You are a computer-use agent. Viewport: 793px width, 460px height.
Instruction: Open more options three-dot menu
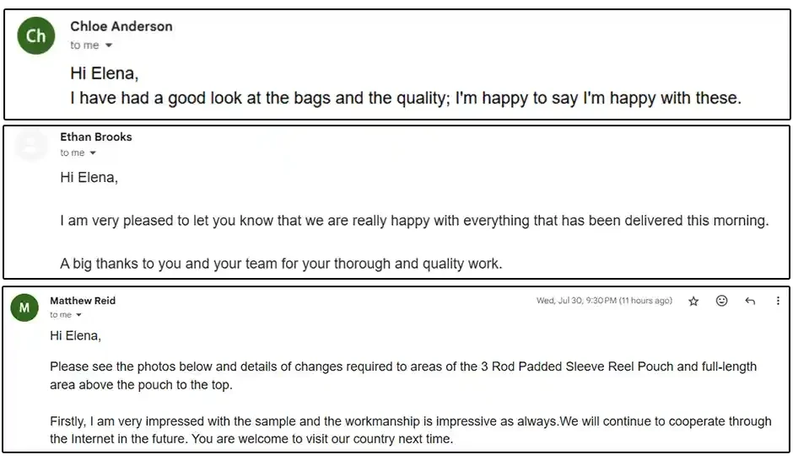coord(778,301)
